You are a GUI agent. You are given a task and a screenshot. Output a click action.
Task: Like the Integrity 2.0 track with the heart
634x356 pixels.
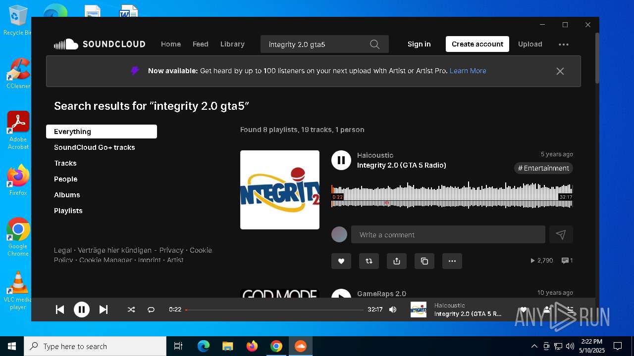point(341,261)
